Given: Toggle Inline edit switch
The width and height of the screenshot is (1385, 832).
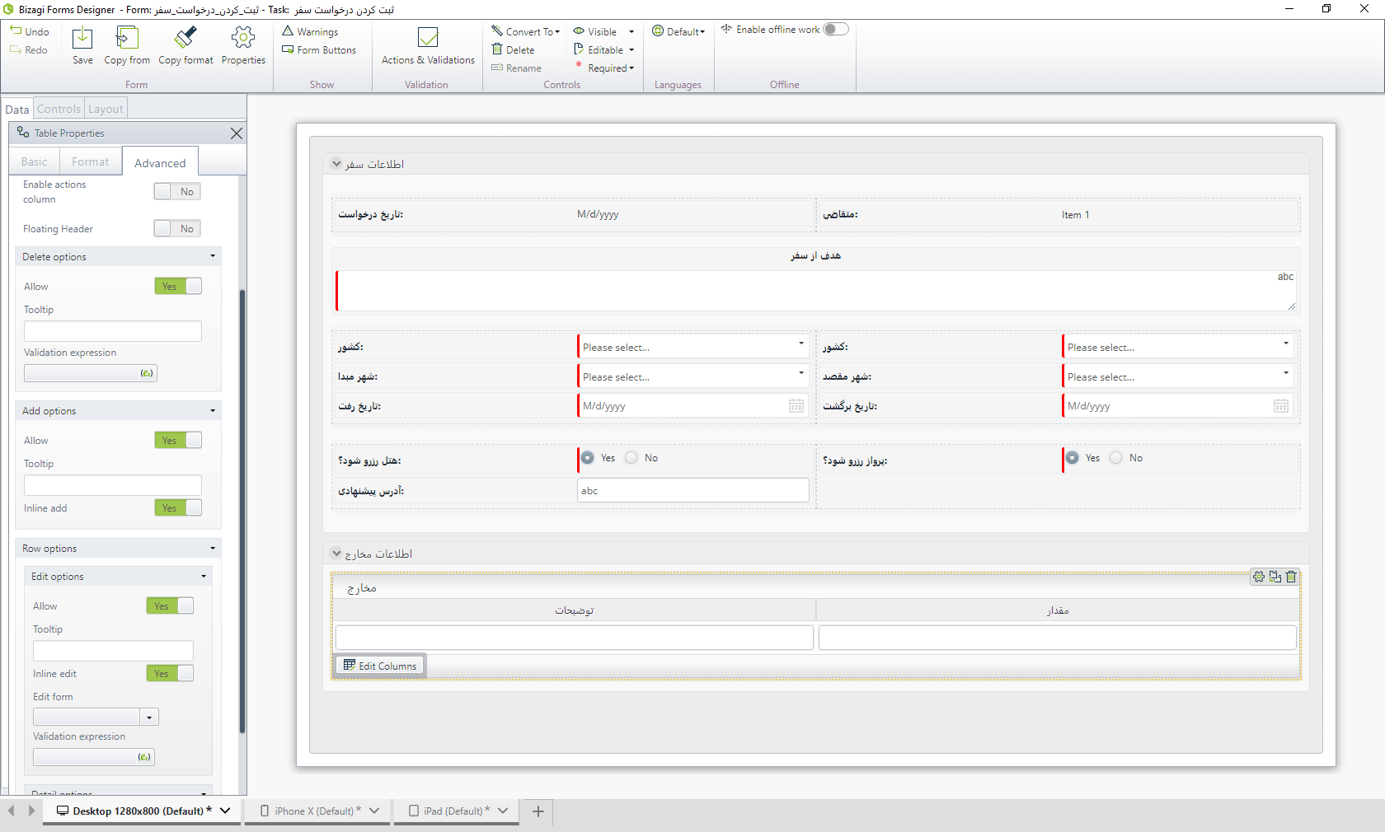Looking at the screenshot, I should click(170, 673).
